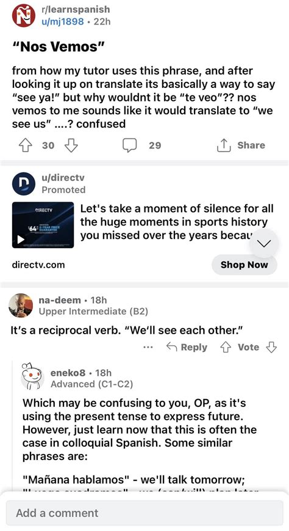The width and height of the screenshot is (289, 531).
Task: Collapse eneko8's reply by its username
Action: tap(68, 373)
